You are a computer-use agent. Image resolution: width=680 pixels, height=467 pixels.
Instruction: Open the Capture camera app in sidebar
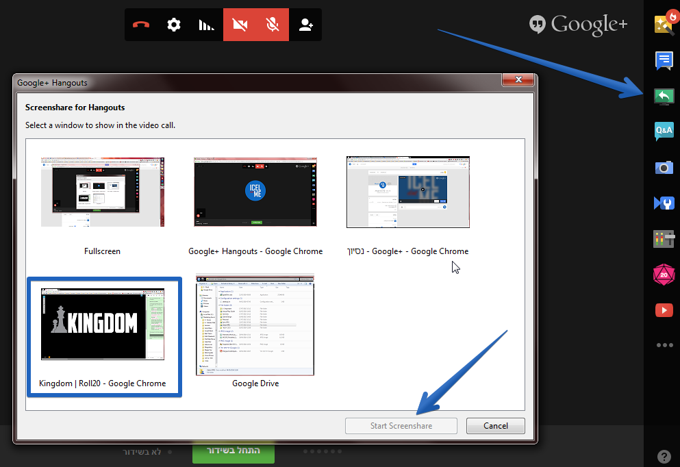(x=664, y=167)
